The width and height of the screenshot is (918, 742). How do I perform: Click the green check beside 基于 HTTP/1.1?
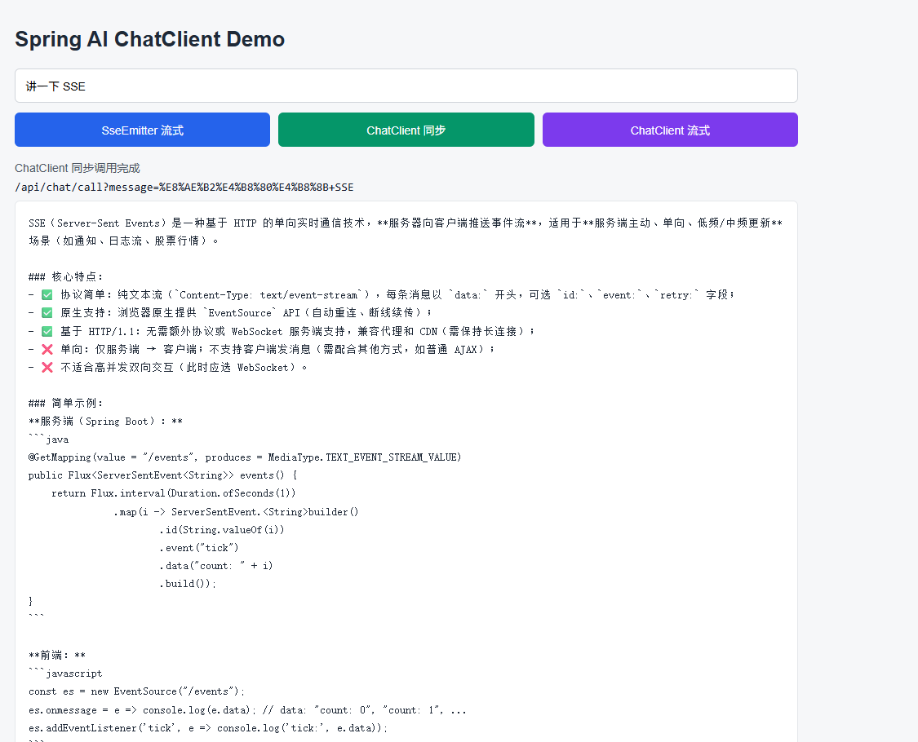[x=47, y=331]
